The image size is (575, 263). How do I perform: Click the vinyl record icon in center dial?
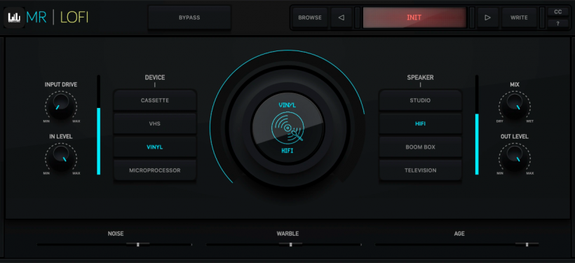(287, 127)
